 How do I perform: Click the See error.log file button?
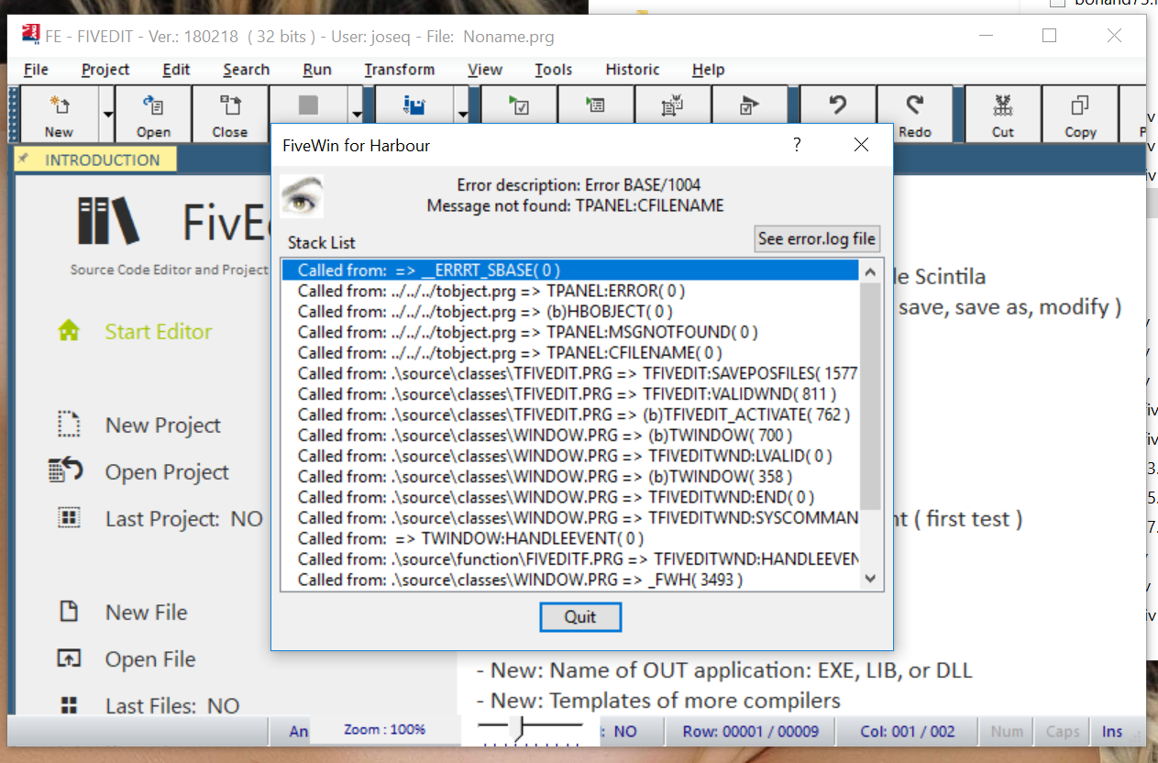click(x=817, y=238)
